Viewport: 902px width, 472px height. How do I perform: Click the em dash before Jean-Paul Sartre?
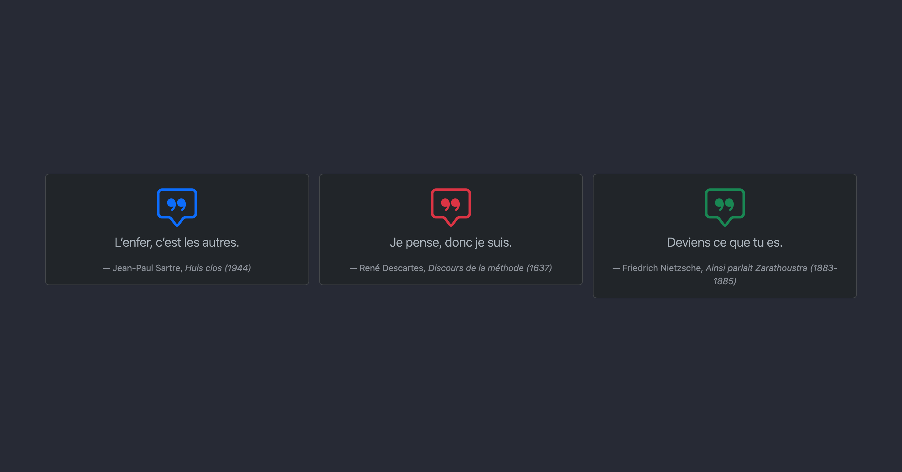click(106, 268)
